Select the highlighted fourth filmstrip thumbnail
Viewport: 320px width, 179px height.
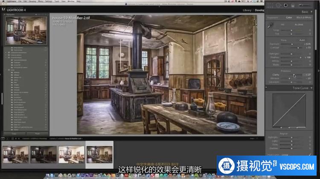pos(99,155)
